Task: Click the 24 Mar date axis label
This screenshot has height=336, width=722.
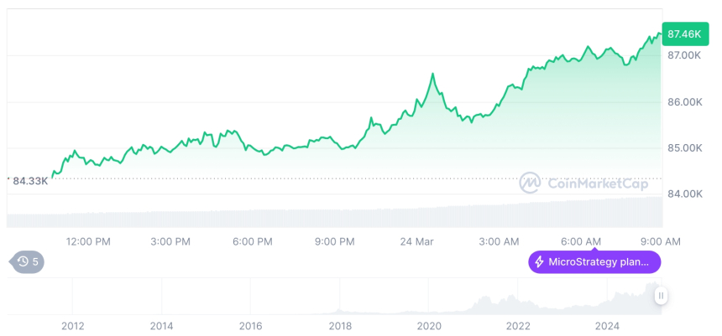Action: click(417, 241)
